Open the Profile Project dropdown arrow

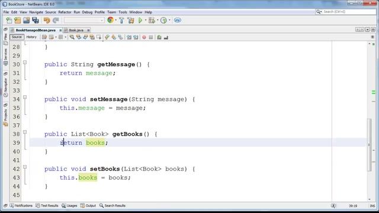[x=169, y=20]
